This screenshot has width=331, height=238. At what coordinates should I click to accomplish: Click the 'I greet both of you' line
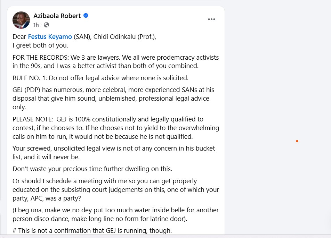pyautogui.click(x=40, y=45)
